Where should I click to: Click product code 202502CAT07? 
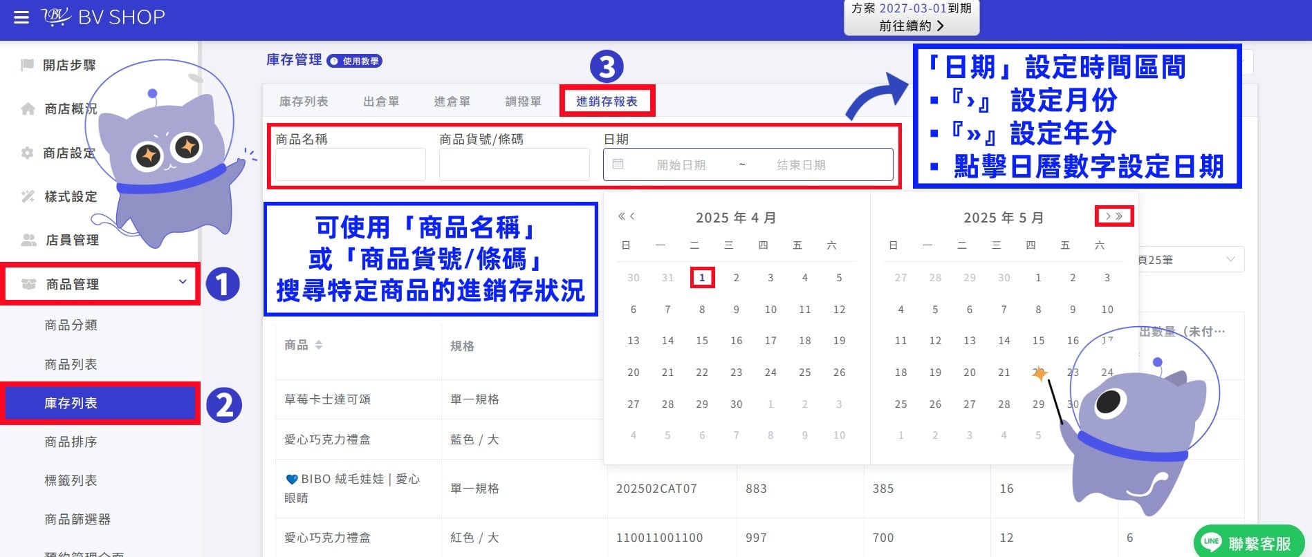pos(656,489)
